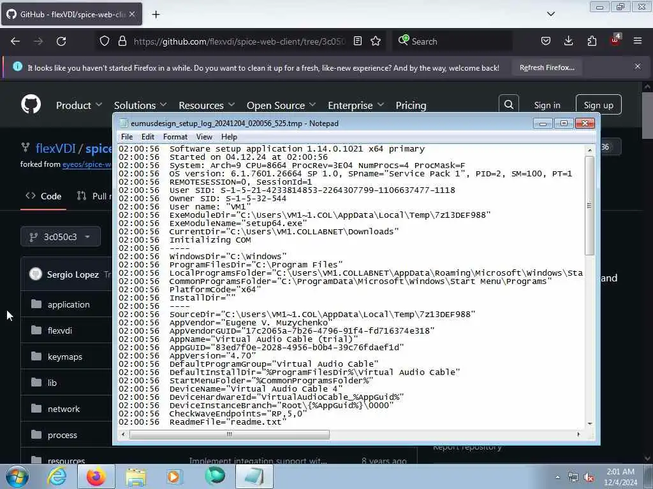Click the uBlock Origin extension icon

(x=615, y=40)
